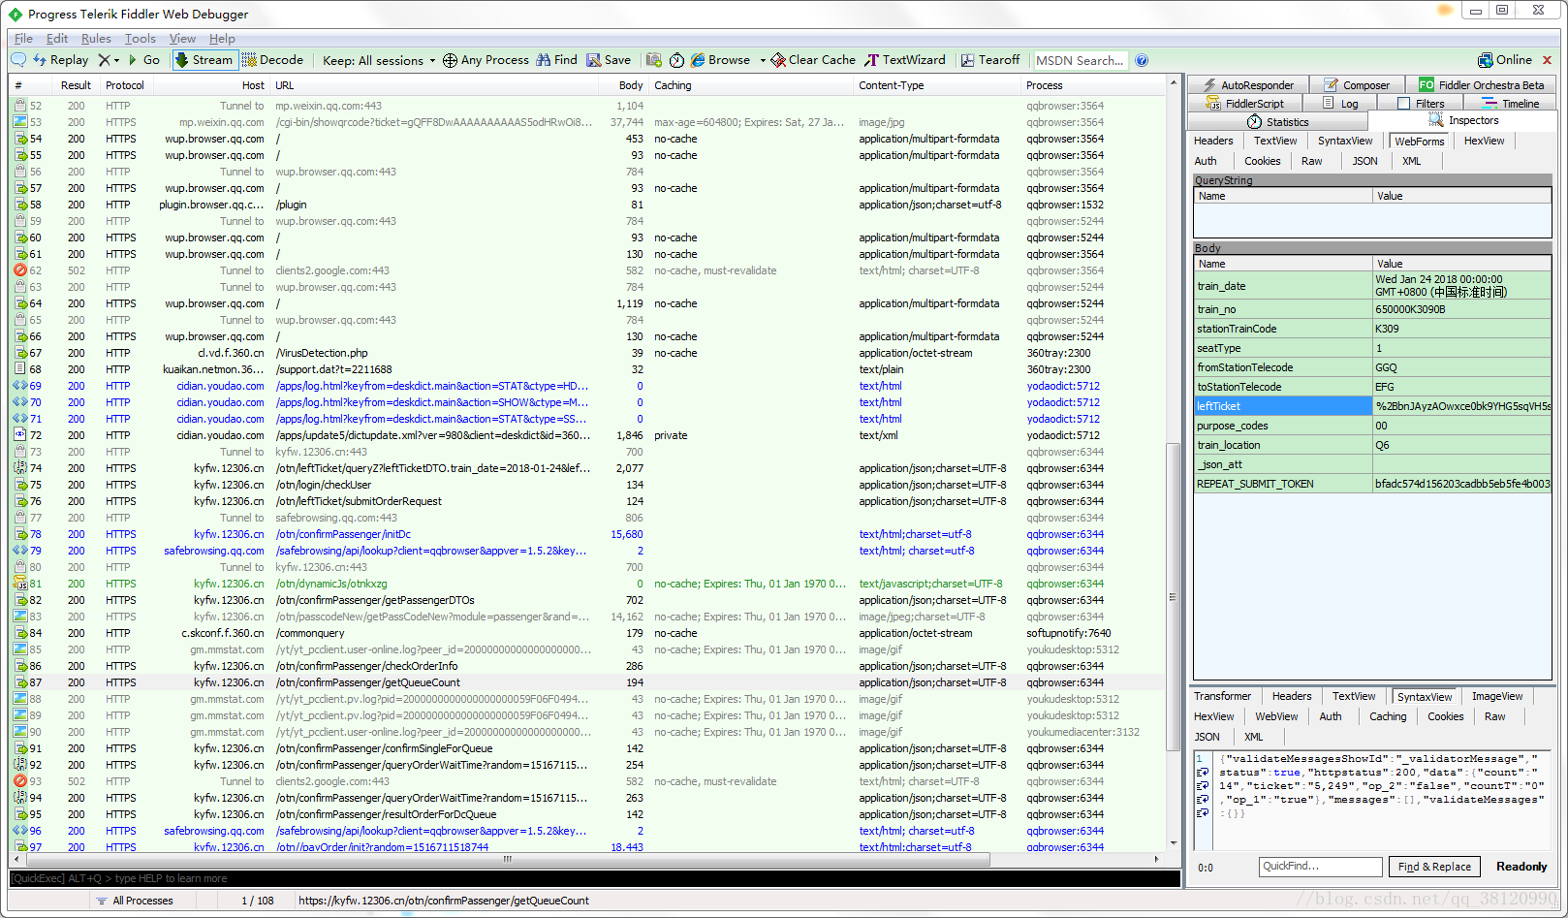Click the Browse button with IE icon
1568x918 pixels.
tap(720, 60)
